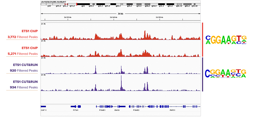253x117 pixels.
Task: Click the 5,271 Filtered Peaks label
Action: pyautogui.click(x=23, y=54)
